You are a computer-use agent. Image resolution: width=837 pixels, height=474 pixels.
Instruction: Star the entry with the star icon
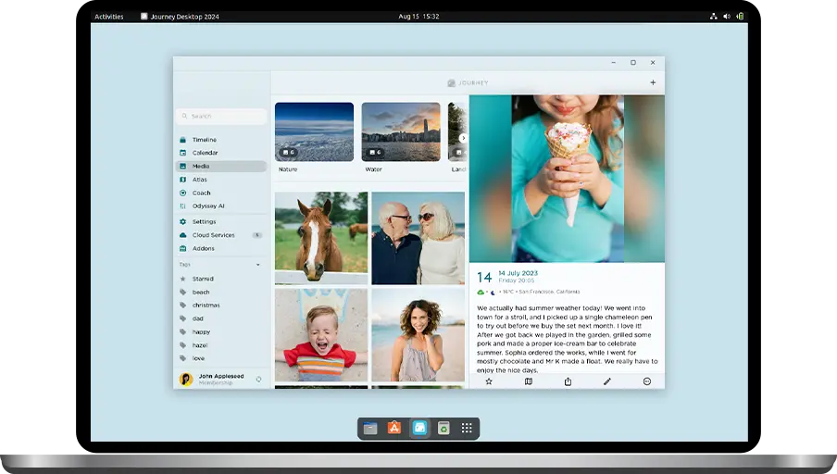click(489, 381)
